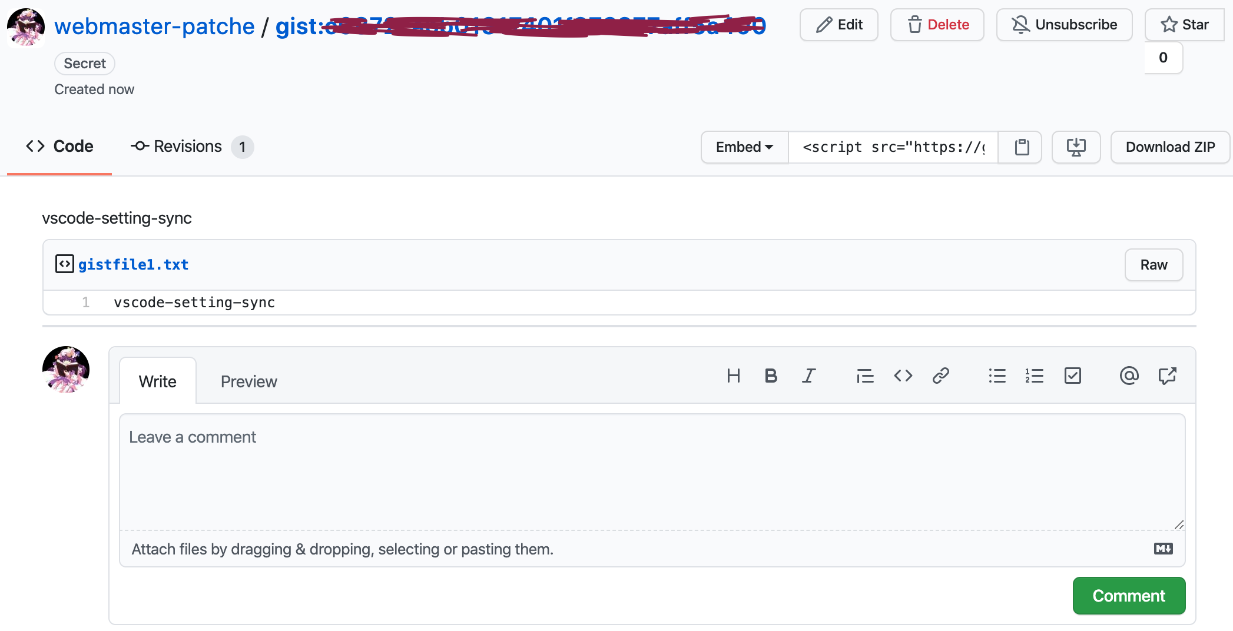This screenshot has height=631, width=1233.
Task: Click the Edit gist button
Action: coord(838,25)
